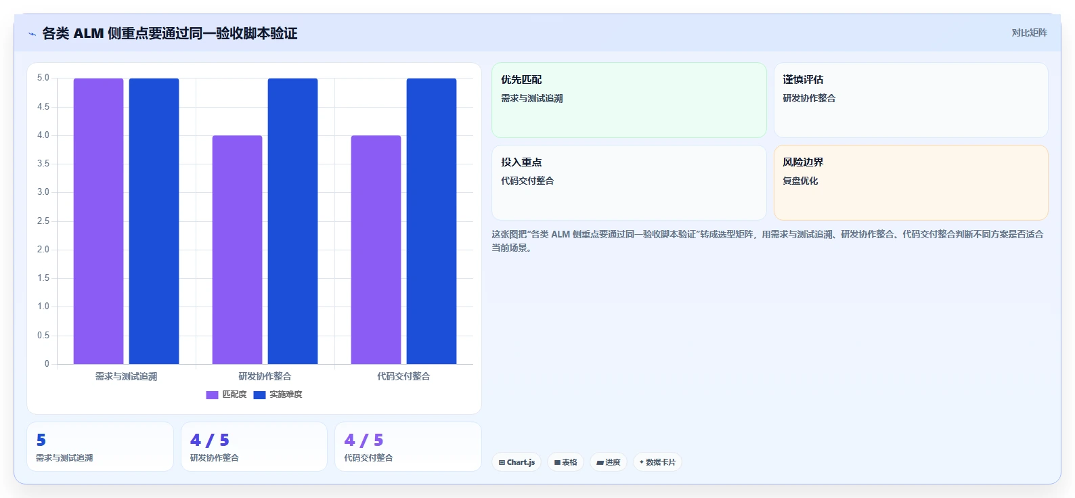
Task: Click the blue 实施难度 bar for 研发协作整合
Action: tap(293, 221)
